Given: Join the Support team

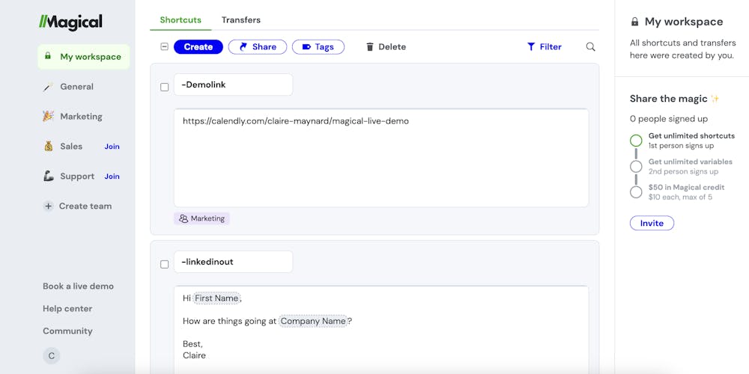Looking at the screenshot, I should coord(112,176).
